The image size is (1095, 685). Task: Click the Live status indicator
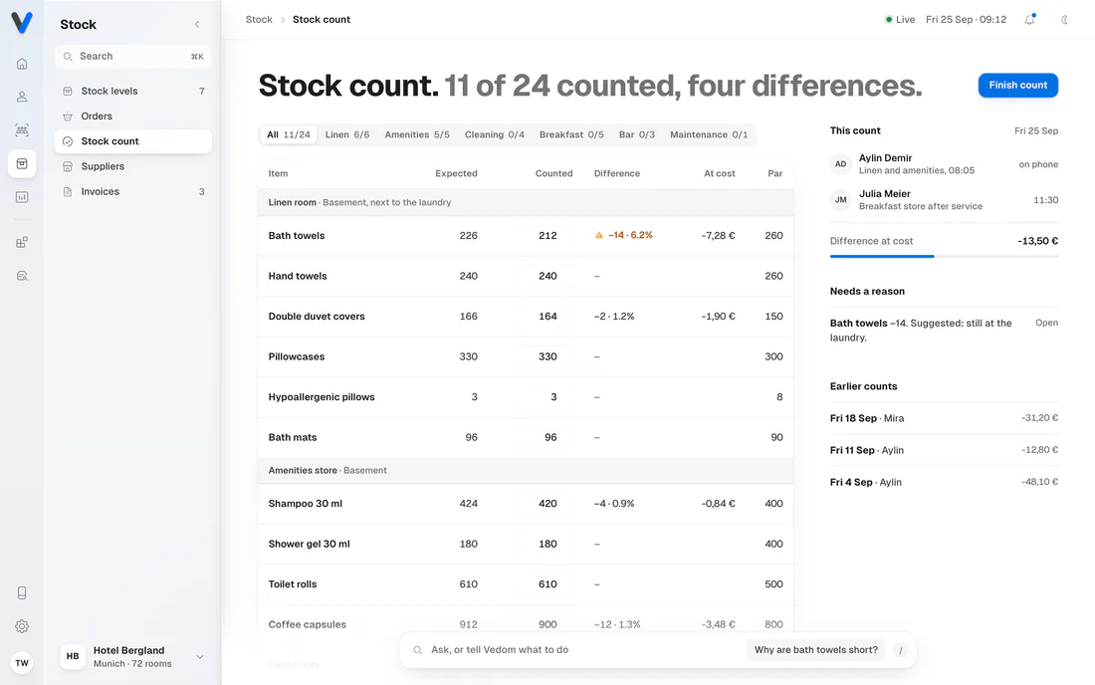click(900, 20)
